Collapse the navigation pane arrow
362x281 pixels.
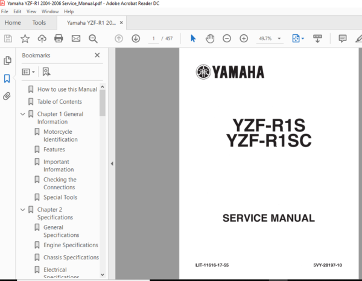point(112,163)
